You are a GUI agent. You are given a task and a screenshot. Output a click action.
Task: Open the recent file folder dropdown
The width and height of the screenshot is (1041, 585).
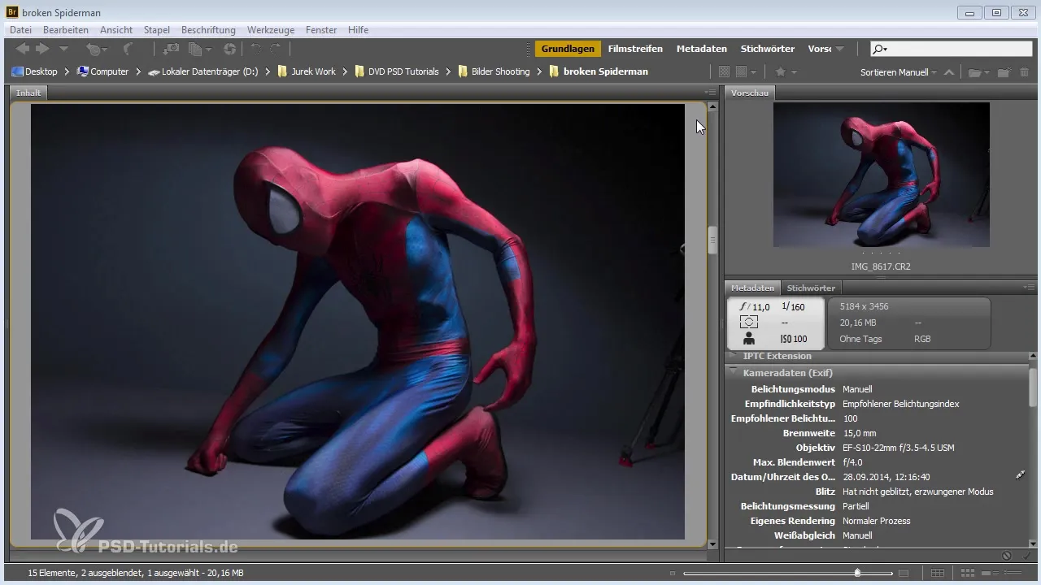pyautogui.click(x=978, y=72)
